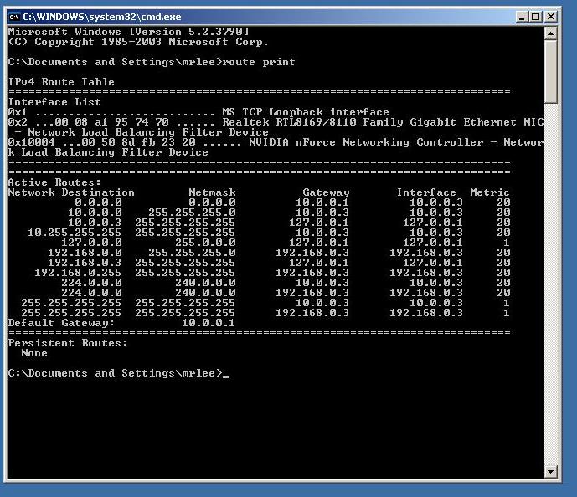The image size is (577, 497).
Task: Click 'None' under Persistent Routes
Action: [34, 353]
